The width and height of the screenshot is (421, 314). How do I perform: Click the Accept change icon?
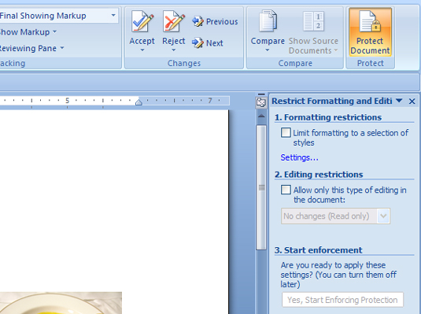click(142, 21)
